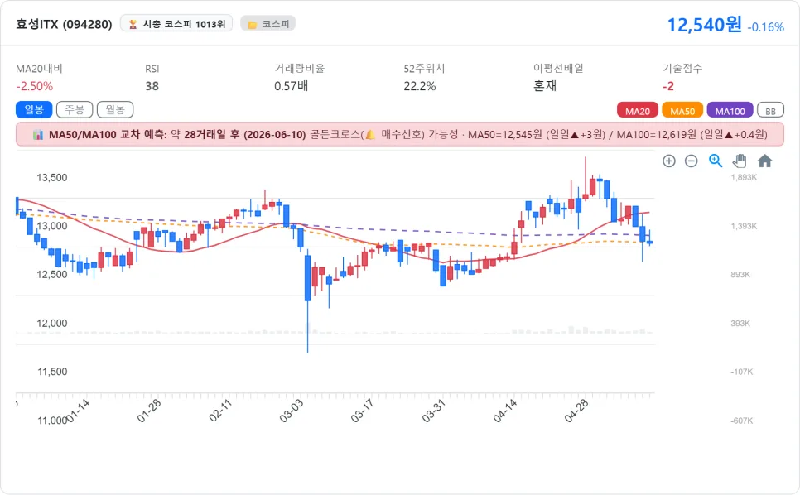Click the 거래량비율 0.57배 value
The image size is (800, 495).
pyautogui.click(x=291, y=86)
